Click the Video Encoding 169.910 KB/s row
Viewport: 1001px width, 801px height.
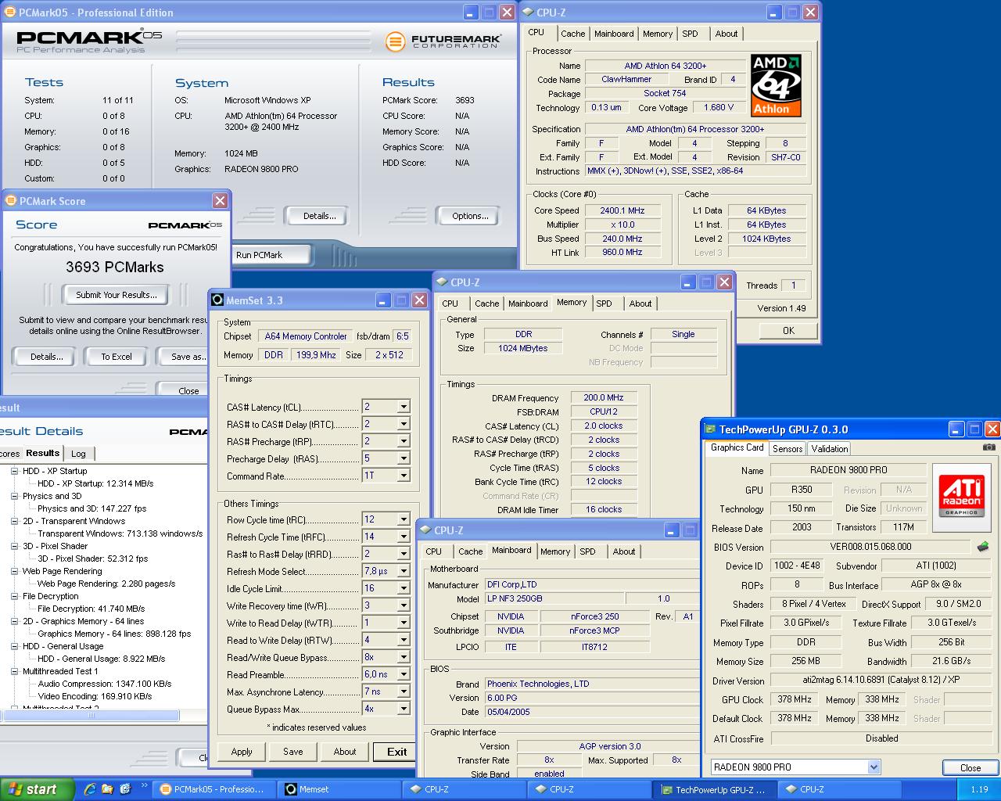coord(95,696)
